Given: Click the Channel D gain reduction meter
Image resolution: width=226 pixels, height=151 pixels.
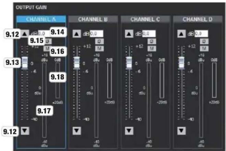Looking at the screenshot, I should coord(214,80).
